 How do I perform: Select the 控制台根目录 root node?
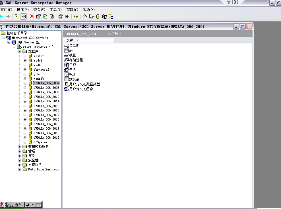17,33
